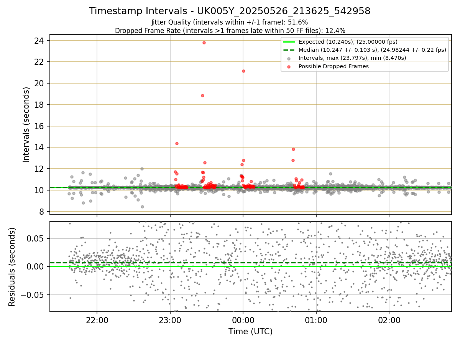
Task: Click the '23:00' x-axis tick label
Action: (170, 320)
